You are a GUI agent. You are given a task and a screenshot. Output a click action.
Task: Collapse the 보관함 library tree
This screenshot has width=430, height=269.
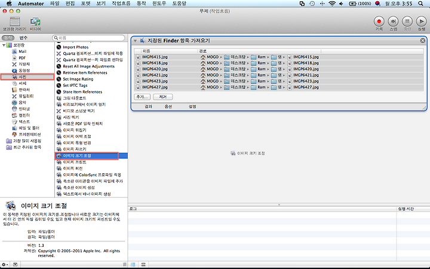4,45
